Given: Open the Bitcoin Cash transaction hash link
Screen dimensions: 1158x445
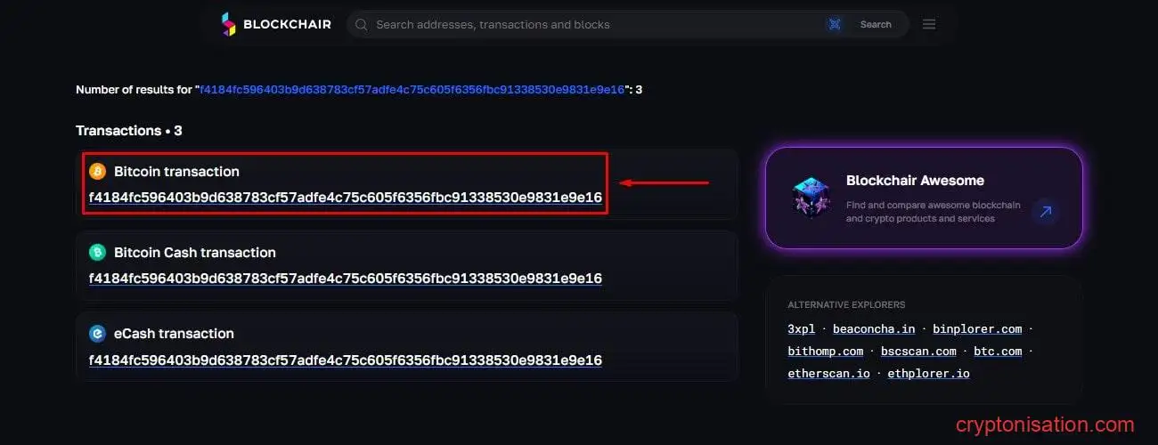Looking at the screenshot, I should (346, 279).
